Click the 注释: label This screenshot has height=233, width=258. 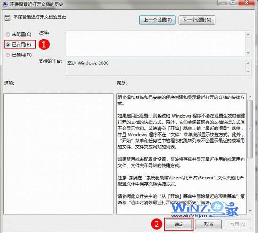[x=43, y=32]
